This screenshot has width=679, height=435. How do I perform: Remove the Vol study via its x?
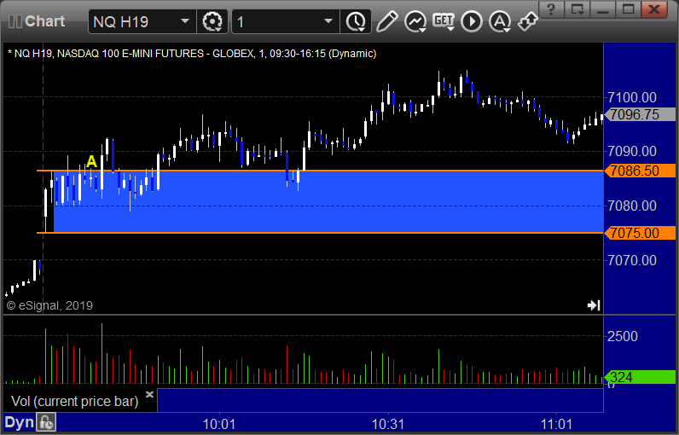click(149, 394)
